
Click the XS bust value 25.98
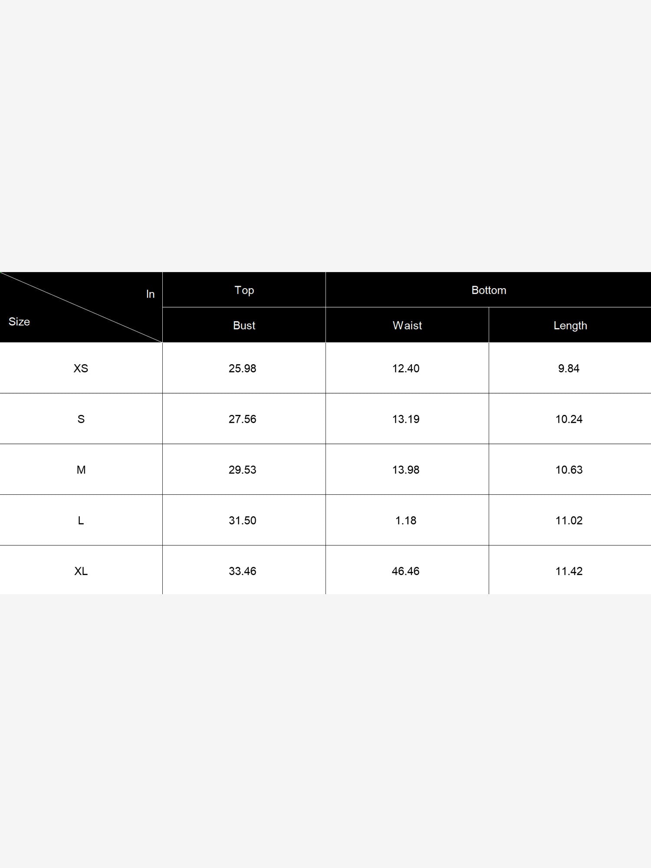(x=243, y=368)
